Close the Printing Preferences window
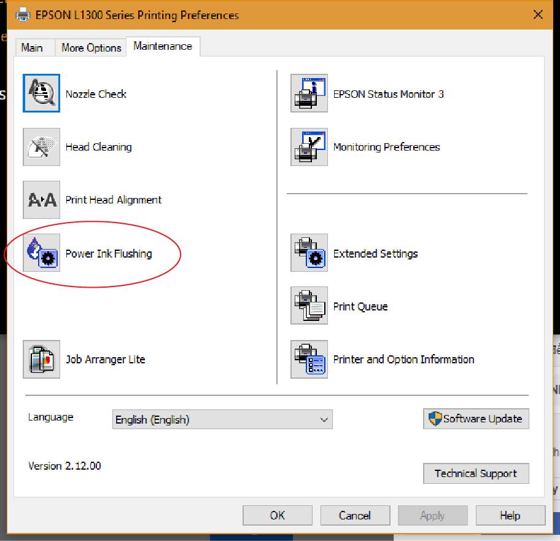 click(538, 15)
